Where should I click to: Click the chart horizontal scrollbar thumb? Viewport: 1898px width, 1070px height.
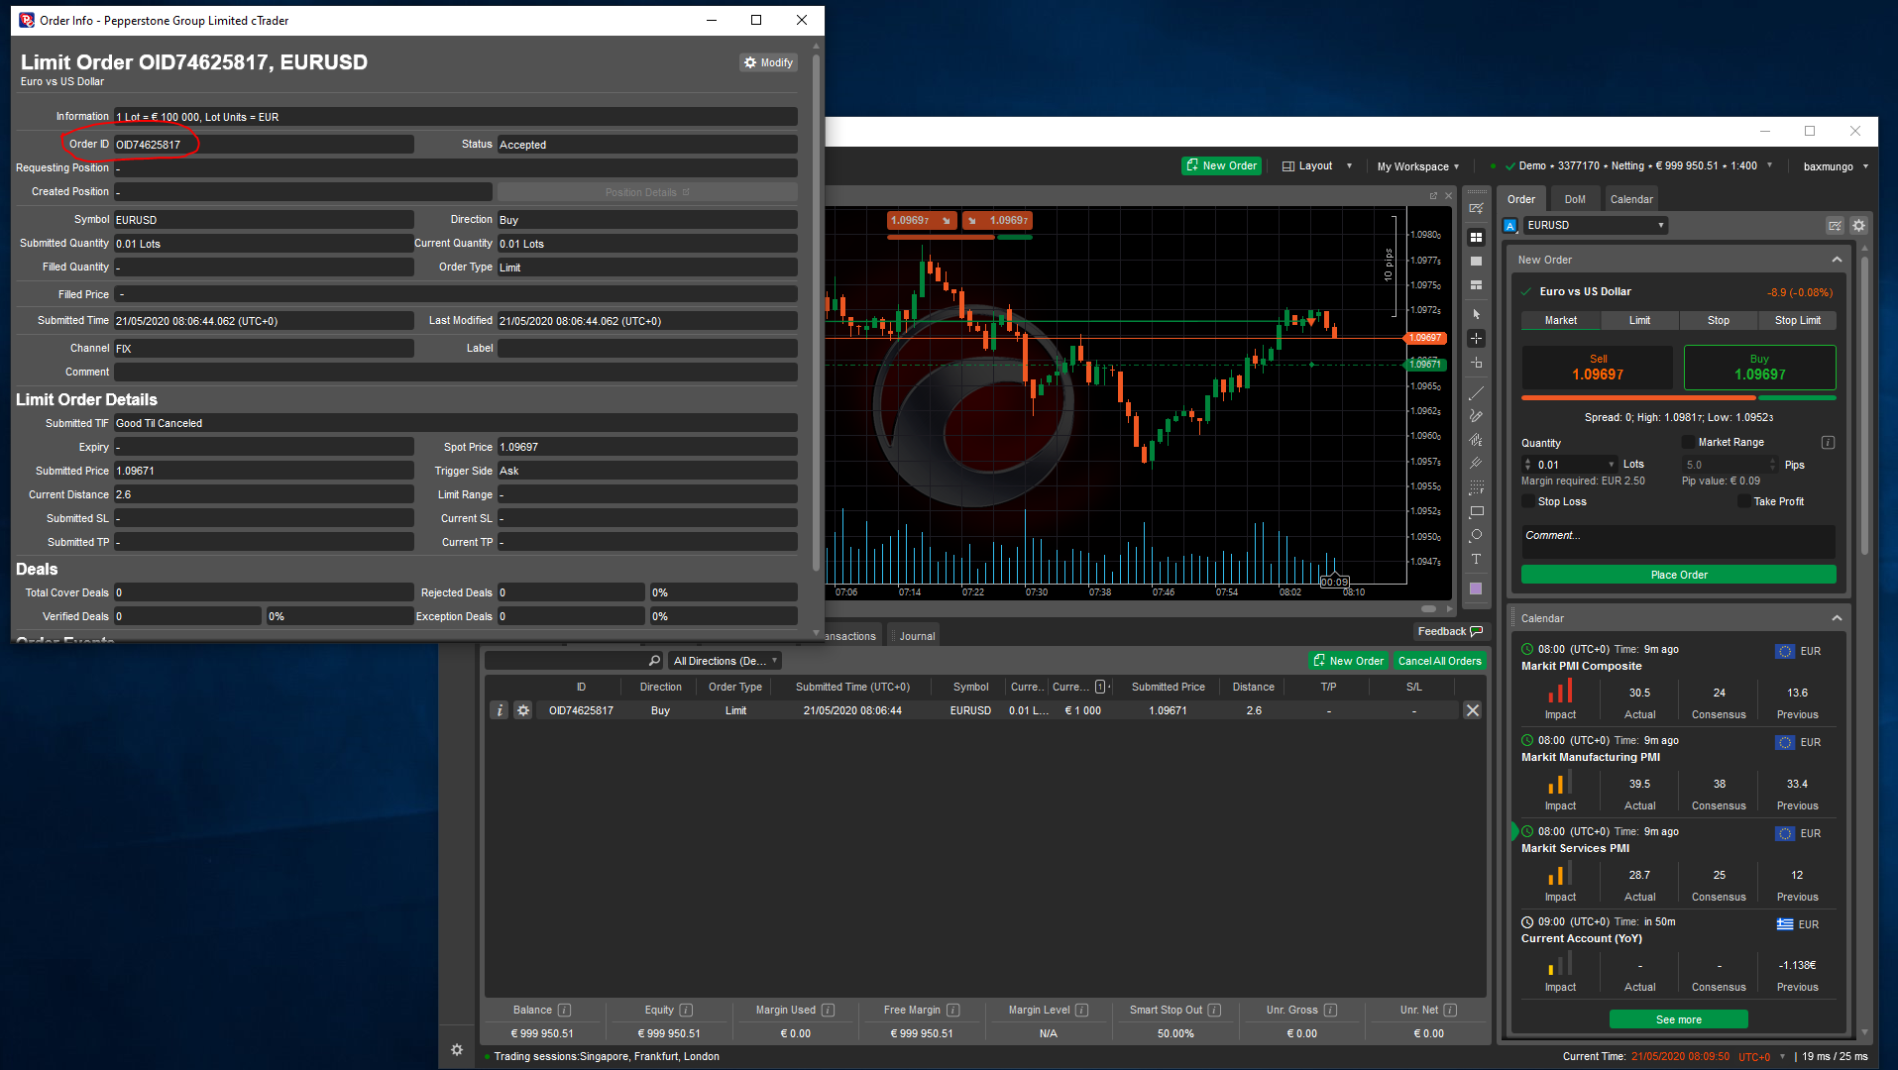click(1428, 608)
